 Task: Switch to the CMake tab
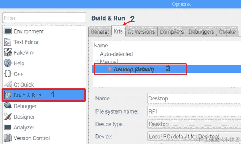pyautogui.click(x=227, y=31)
